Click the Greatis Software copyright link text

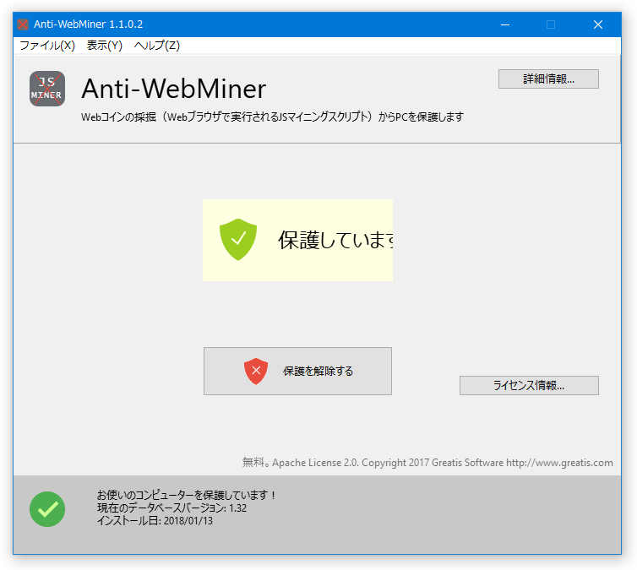point(427,463)
